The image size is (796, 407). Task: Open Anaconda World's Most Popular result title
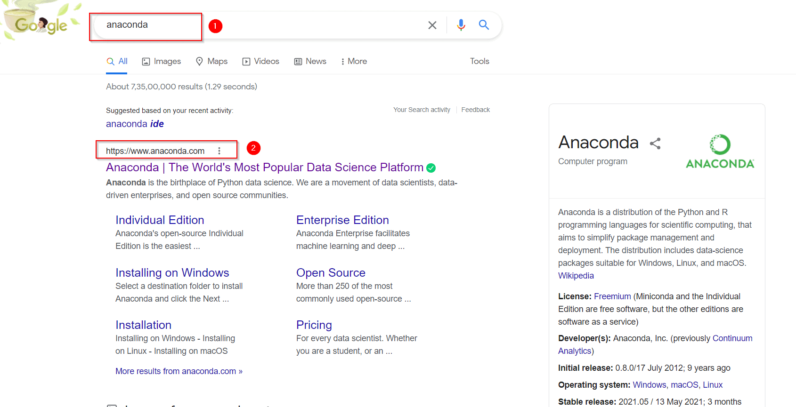coord(264,168)
